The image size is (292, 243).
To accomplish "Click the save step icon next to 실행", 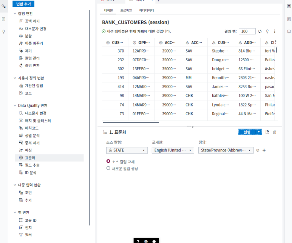I will 267,132.
